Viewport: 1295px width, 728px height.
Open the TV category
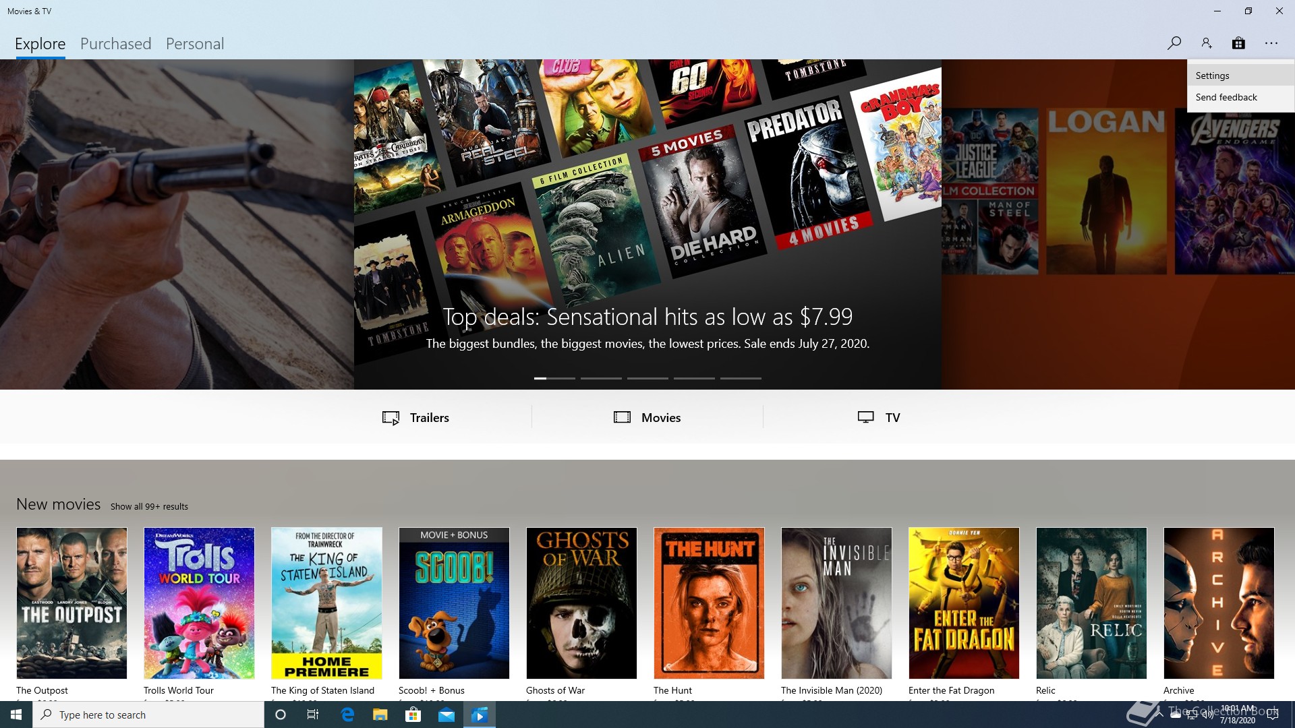tap(879, 417)
